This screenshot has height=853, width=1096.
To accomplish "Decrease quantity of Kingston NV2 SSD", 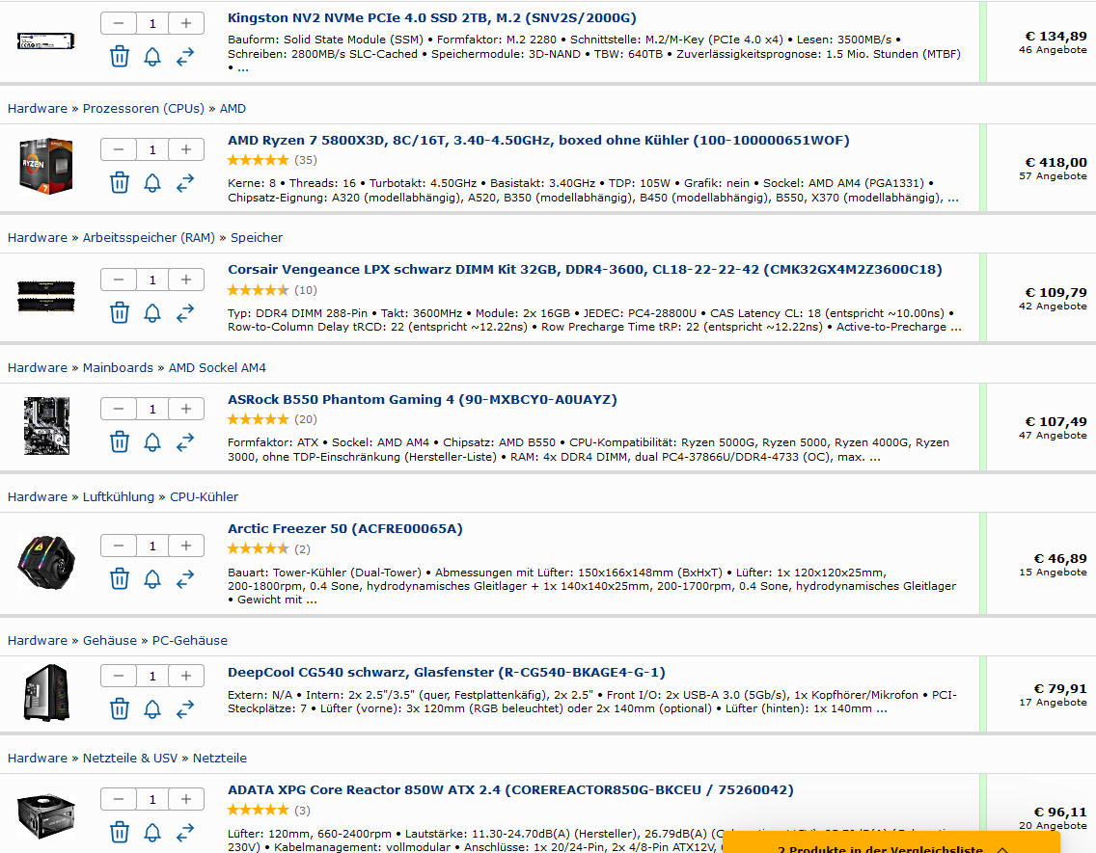I will click(x=118, y=23).
